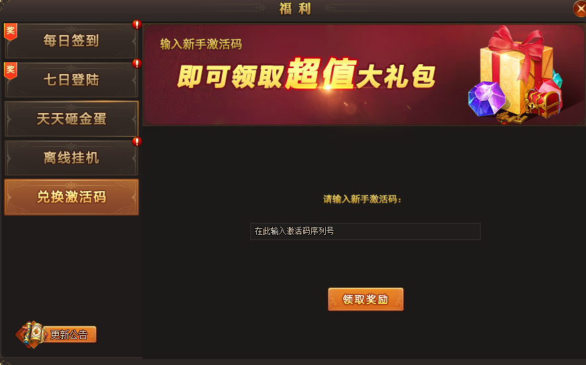586x365 pixels.
Task: Open the 更新公告 update announcement button
Action: click(x=70, y=335)
